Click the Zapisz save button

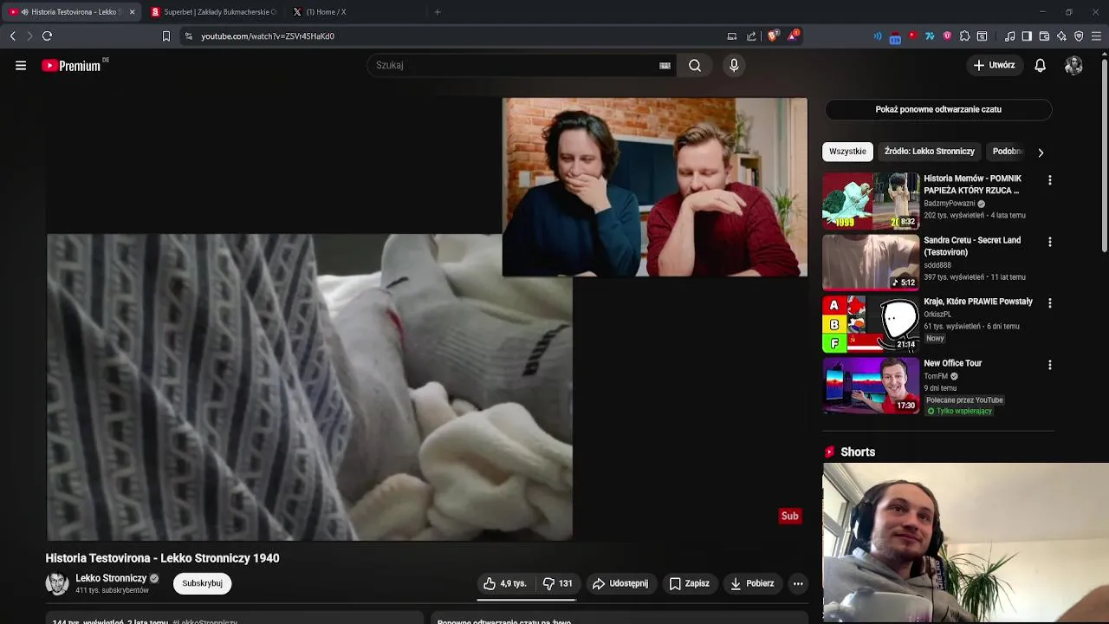(x=690, y=583)
